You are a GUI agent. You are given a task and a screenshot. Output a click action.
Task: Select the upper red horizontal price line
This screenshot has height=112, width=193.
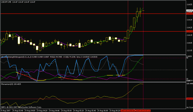(93, 14)
